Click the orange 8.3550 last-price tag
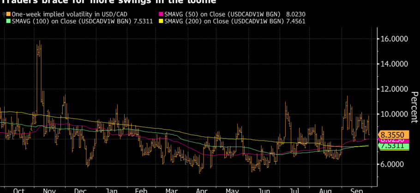420x193 pixels. pyautogui.click(x=393, y=135)
